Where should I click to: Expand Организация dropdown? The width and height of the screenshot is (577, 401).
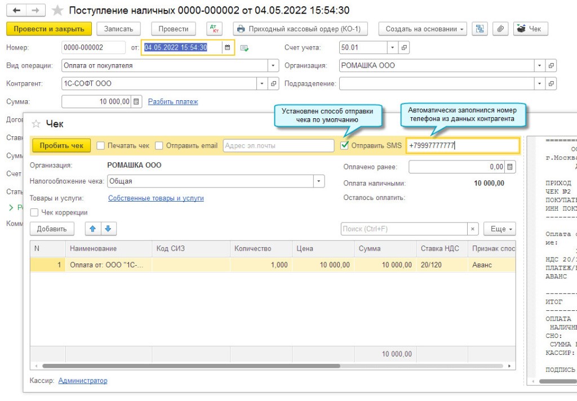(539, 65)
